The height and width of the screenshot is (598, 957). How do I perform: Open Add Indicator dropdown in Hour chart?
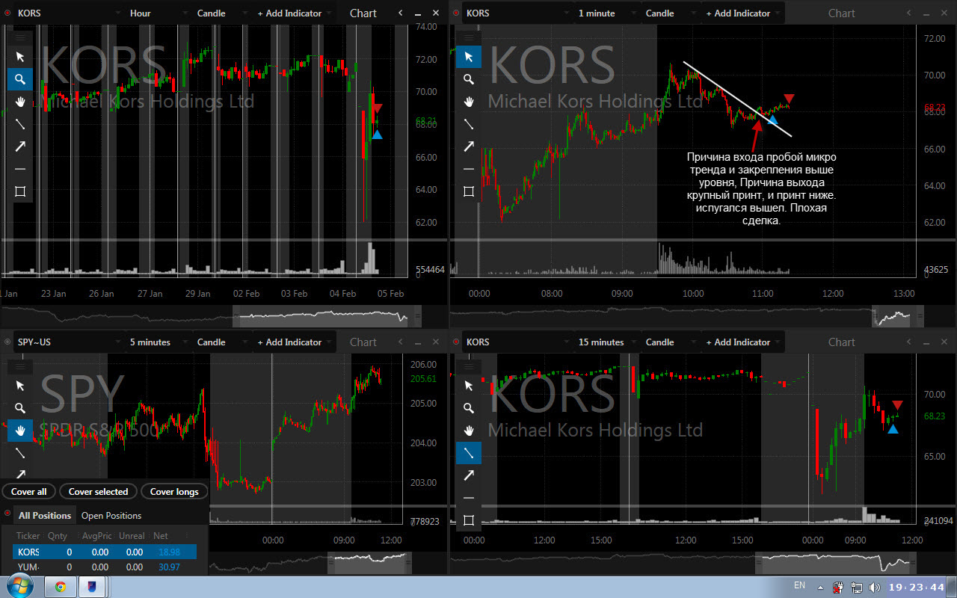pyautogui.click(x=293, y=13)
